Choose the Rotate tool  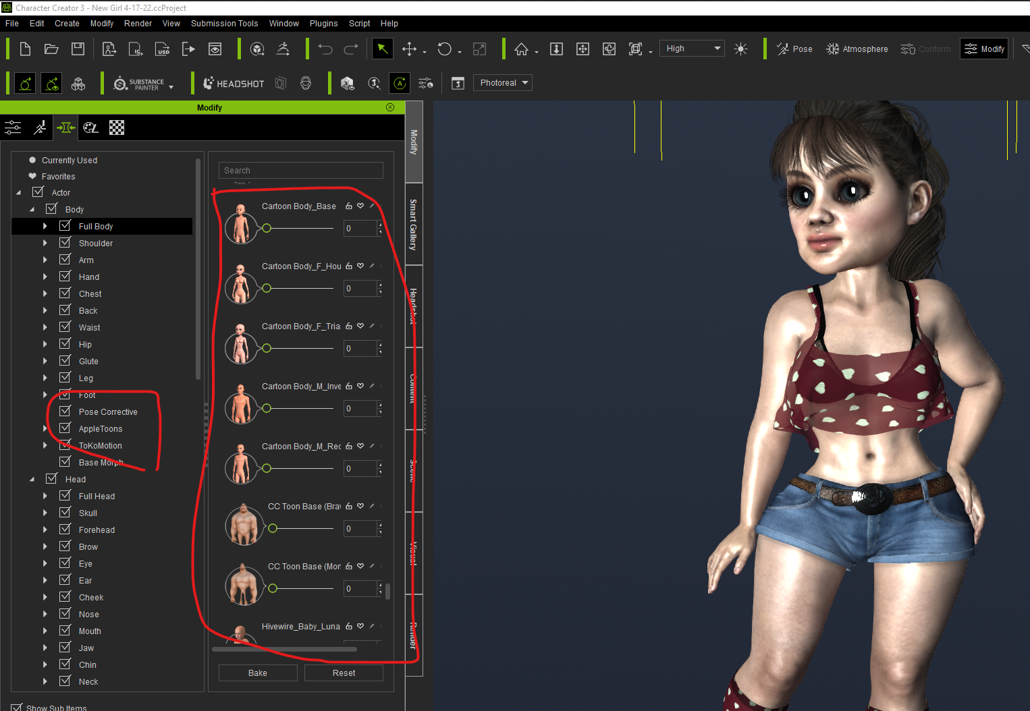(x=444, y=49)
